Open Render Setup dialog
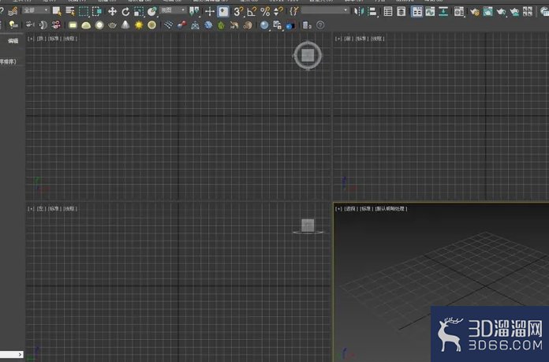Image resolution: width=549 pixels, height=362 pixels. (x=474, y=12)
